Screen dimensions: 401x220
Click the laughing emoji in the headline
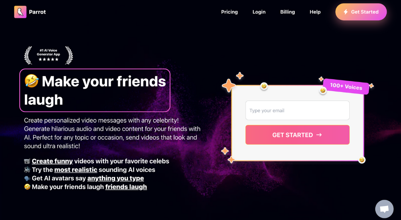coord(31,81)
